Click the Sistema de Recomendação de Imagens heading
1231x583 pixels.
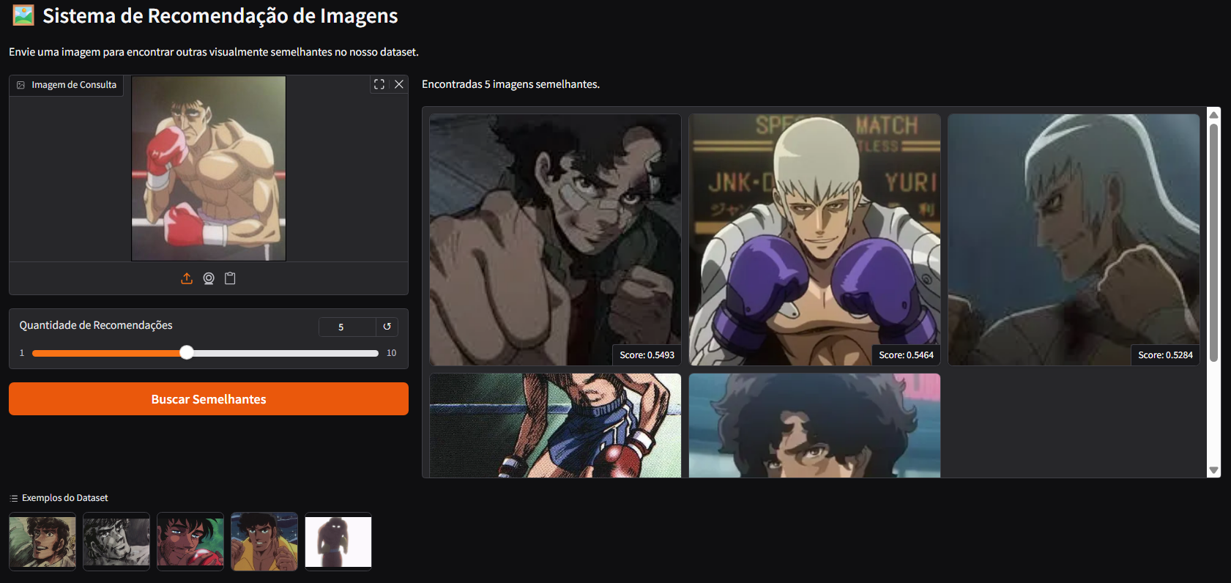(220, 15)
